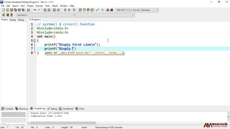This screenshot has width=230, height=129.
Task: Select the Program.c editor tab
Action: pos(35,20)
